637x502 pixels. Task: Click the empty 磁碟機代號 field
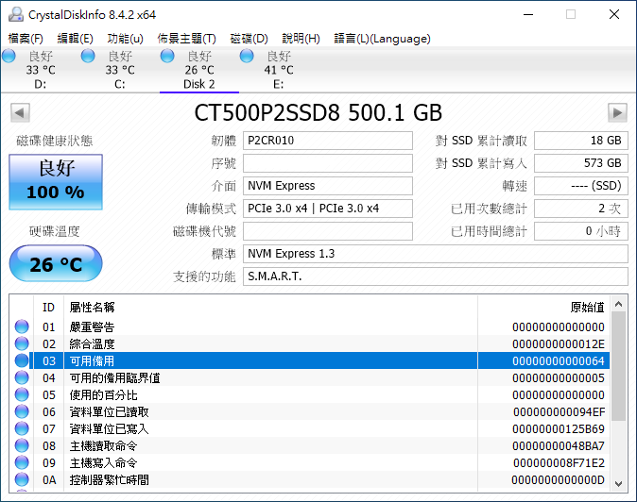[328, 231]
